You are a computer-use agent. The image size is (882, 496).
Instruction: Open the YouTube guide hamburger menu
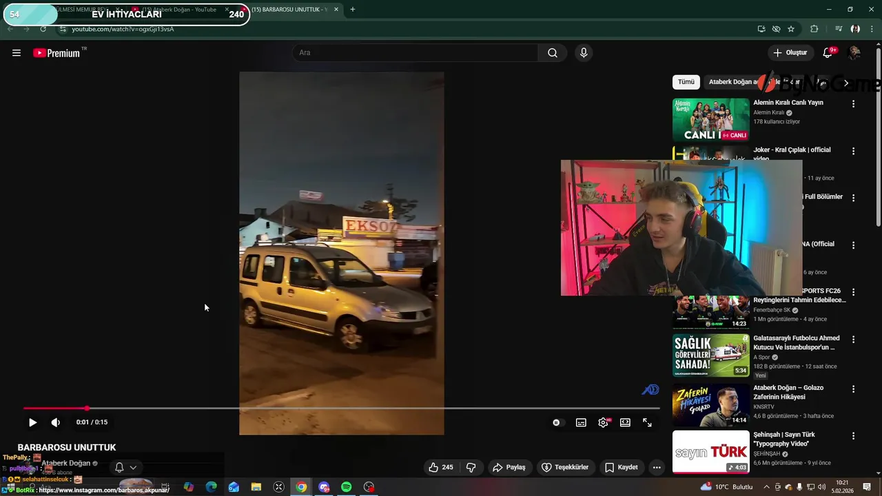(17, 53)
